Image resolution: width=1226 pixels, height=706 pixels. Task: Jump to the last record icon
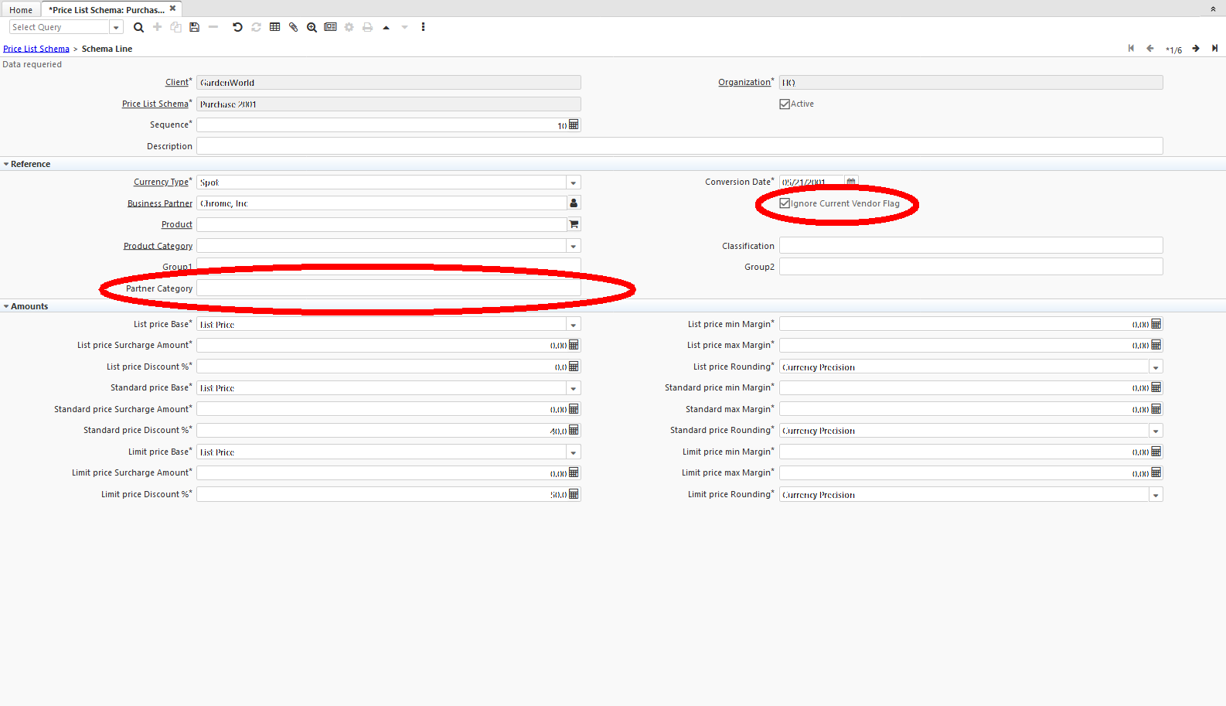click(1214, 49)
